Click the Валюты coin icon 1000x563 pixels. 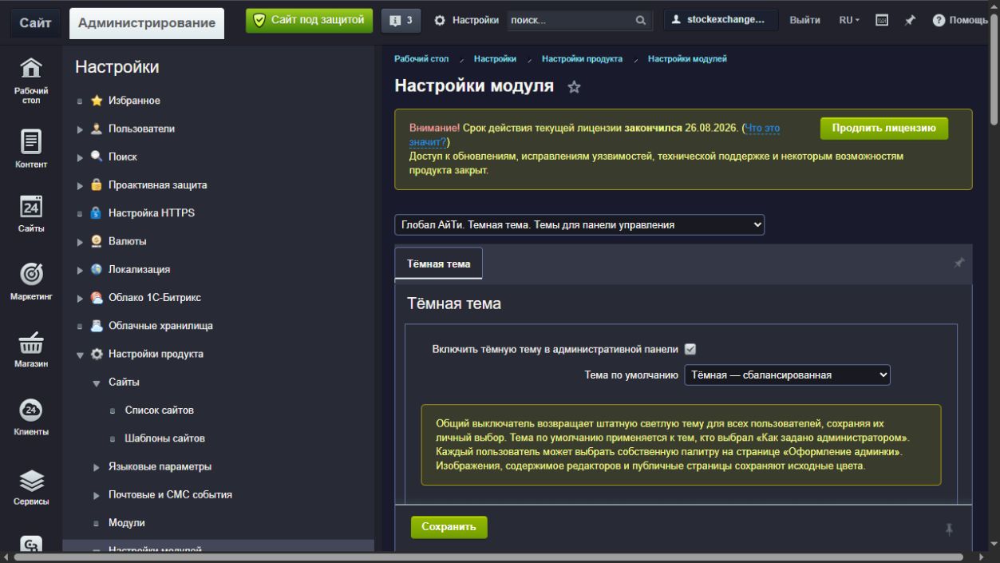click(97, 241)
